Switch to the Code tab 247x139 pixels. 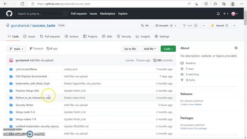[13, 36]
